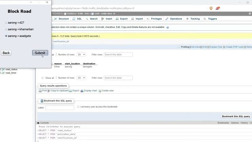Screen dimensions: 252x142
Task: Open top Number of rows dropdown
Action: (82, 54)
